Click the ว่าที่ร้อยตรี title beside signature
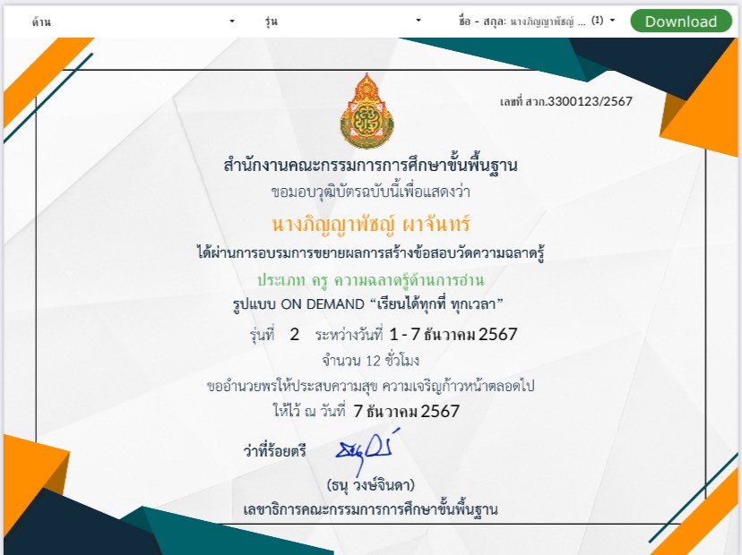 275,450
